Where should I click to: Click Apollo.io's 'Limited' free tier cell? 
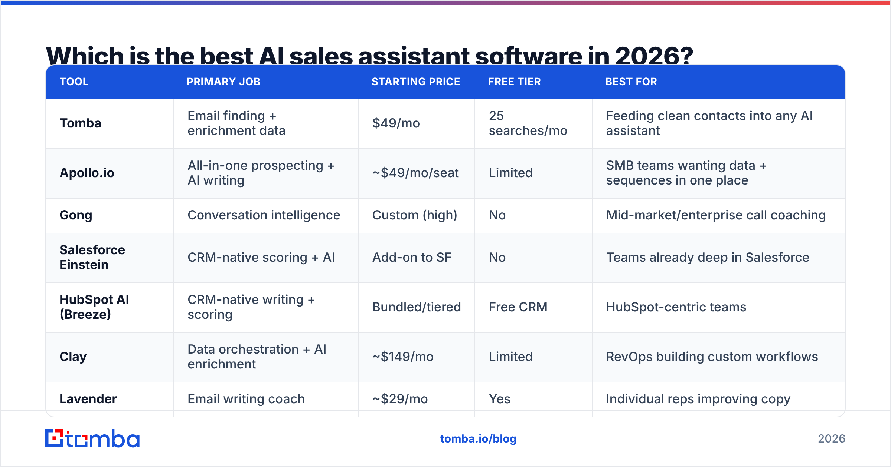[x=533, y=173]
